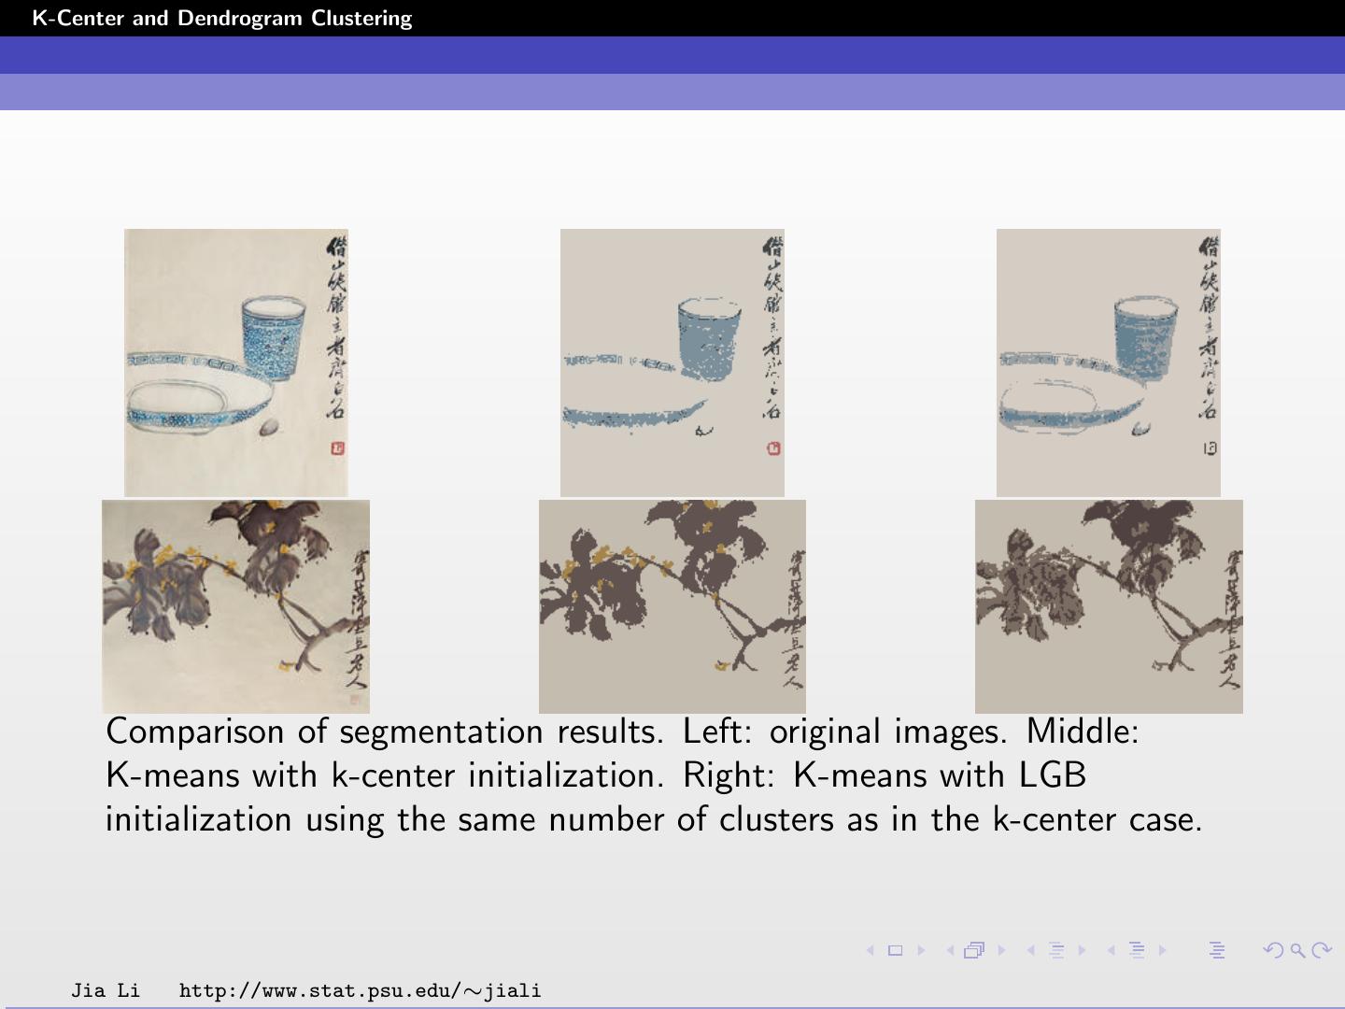Open search with the magnifier icon
This screenshot has width=1345, height=1009.
tap(1297, 951)
